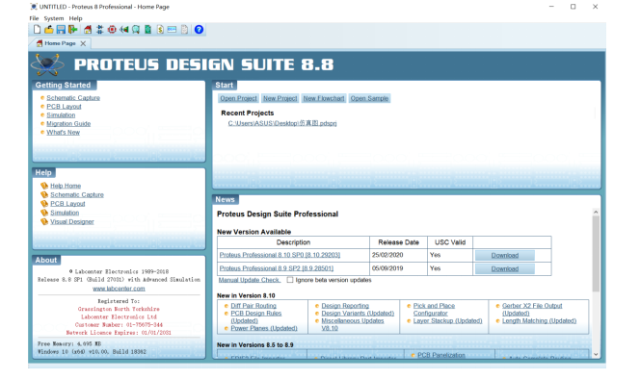Open Schematic Capture from the toolbar icon

tap(99, 30)
